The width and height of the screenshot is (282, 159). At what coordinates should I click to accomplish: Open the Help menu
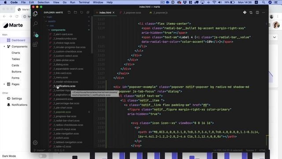point(110,2)
